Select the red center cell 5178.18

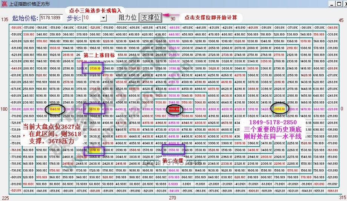pos(174,109)
